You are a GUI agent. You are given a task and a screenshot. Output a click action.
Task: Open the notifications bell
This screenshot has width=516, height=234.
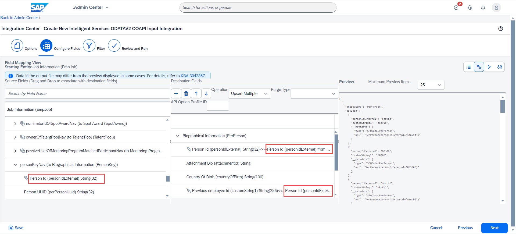tap(483, 8)
